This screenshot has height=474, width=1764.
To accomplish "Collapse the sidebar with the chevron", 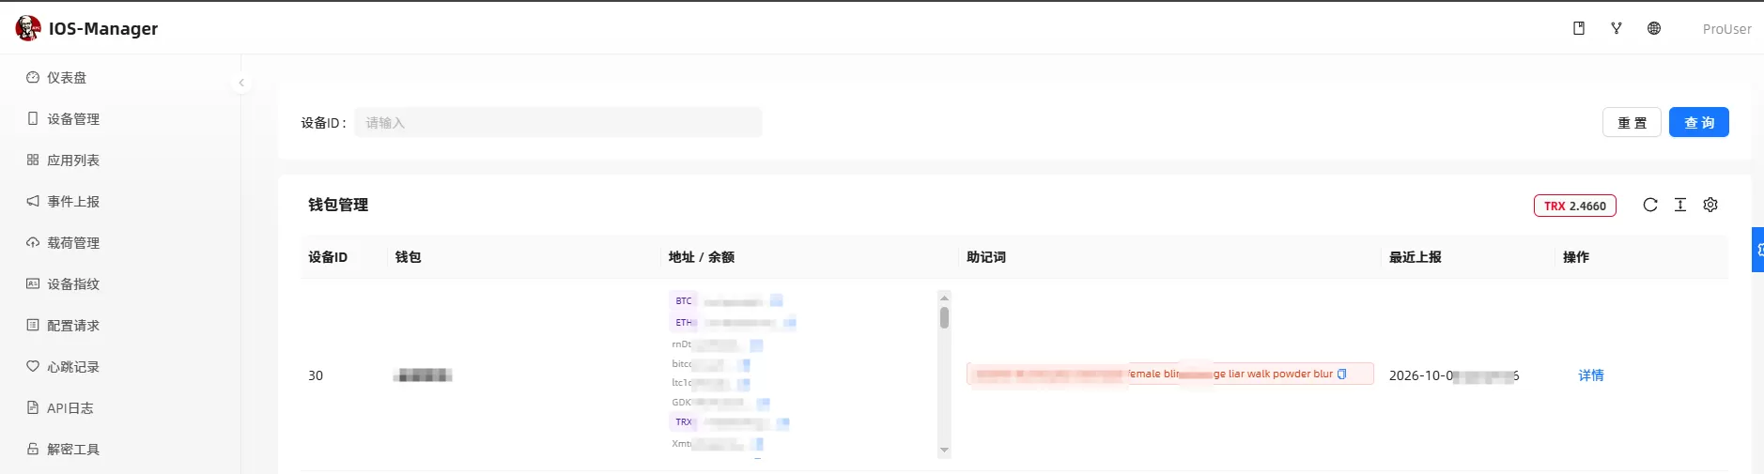I will (x=241, y=83).
